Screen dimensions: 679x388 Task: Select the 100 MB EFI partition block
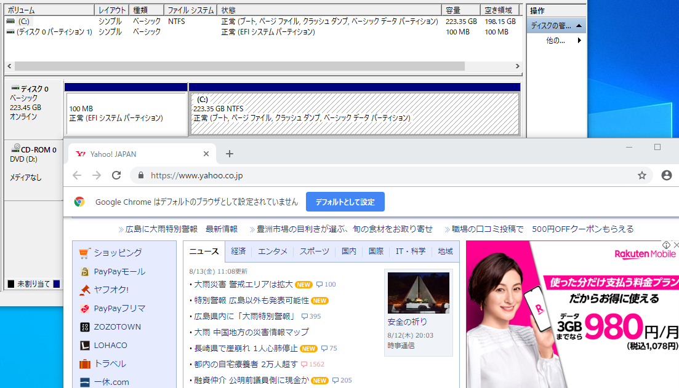coord(126,114)
